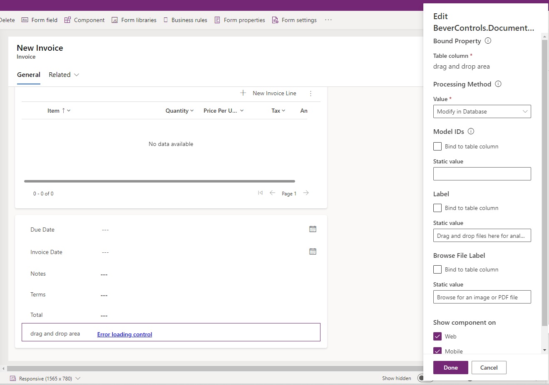Click the side panel vertical scrollbar thumb

[544, 183]
